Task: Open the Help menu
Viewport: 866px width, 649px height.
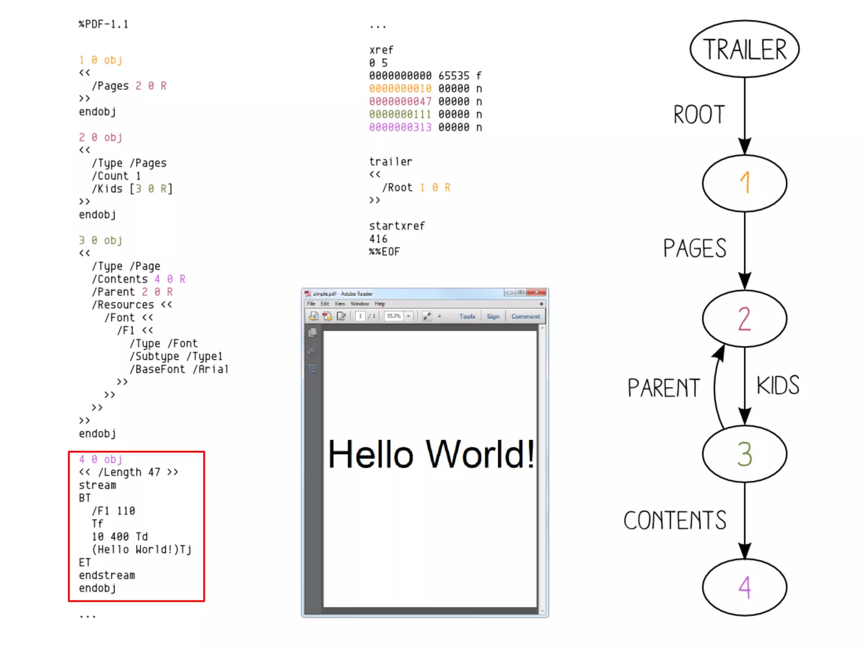Action: (x=380, y=304)
